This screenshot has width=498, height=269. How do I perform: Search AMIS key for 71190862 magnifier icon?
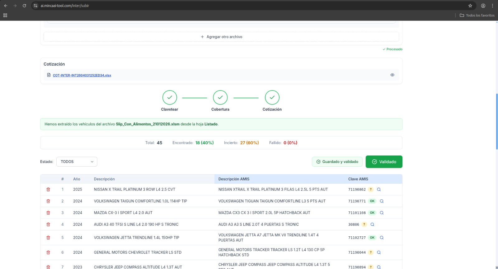379,189
